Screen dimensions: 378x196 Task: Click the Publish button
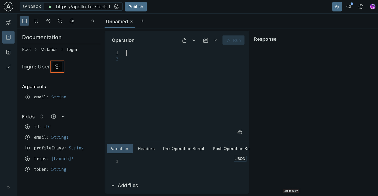point(136,6)
